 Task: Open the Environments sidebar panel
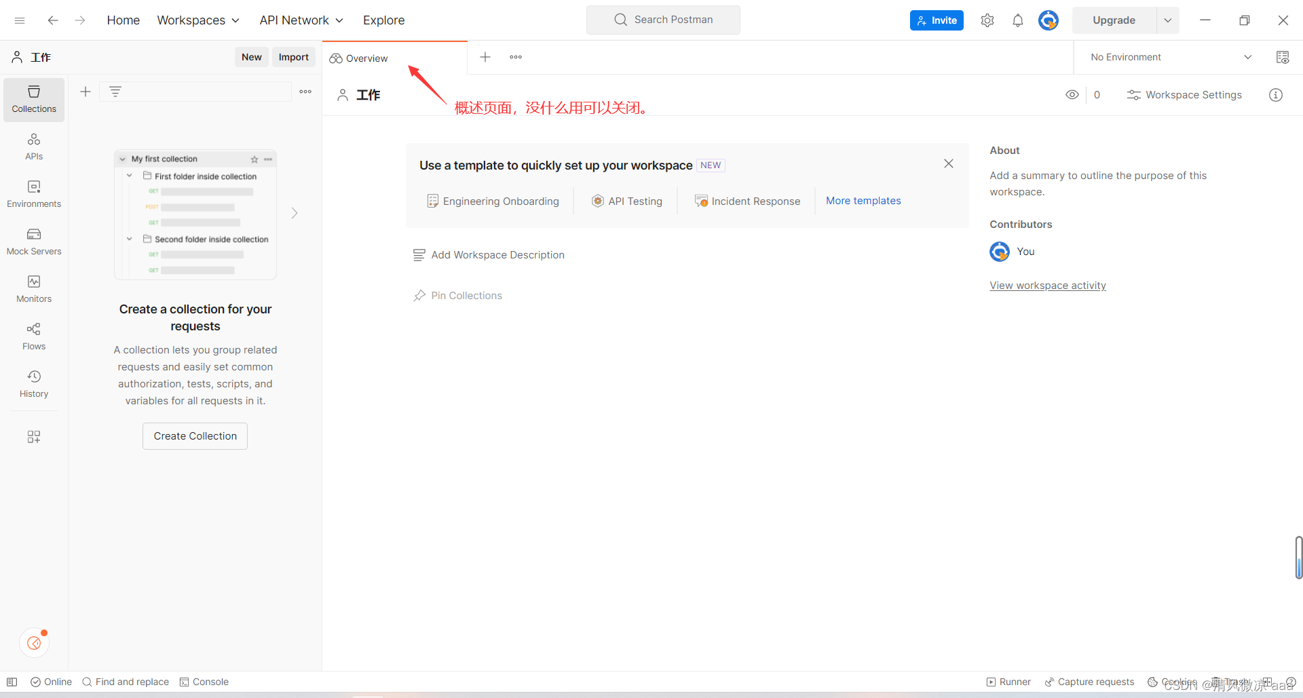point(34,195)
